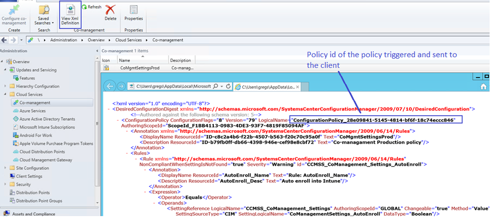Open the Distribution Point Groups node

click(39, 201)
